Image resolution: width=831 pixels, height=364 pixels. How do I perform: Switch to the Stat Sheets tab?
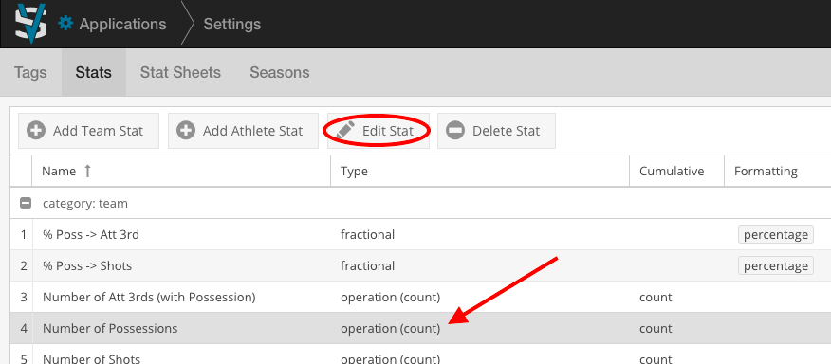[180, 73]
